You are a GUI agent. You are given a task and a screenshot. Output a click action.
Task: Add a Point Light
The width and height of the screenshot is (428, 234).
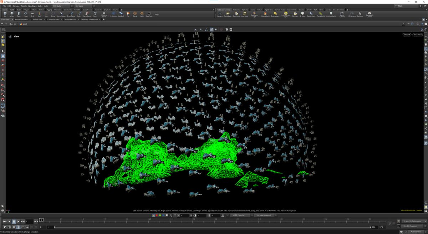228,14
